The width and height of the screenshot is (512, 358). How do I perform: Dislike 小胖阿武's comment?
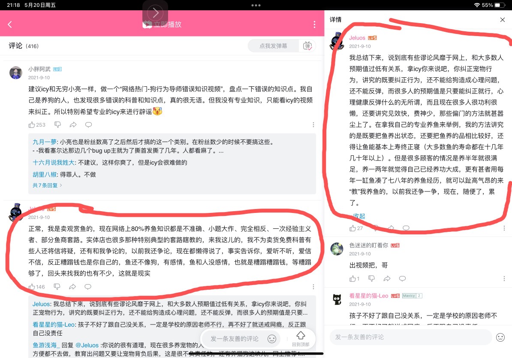(x=57, y=124)
